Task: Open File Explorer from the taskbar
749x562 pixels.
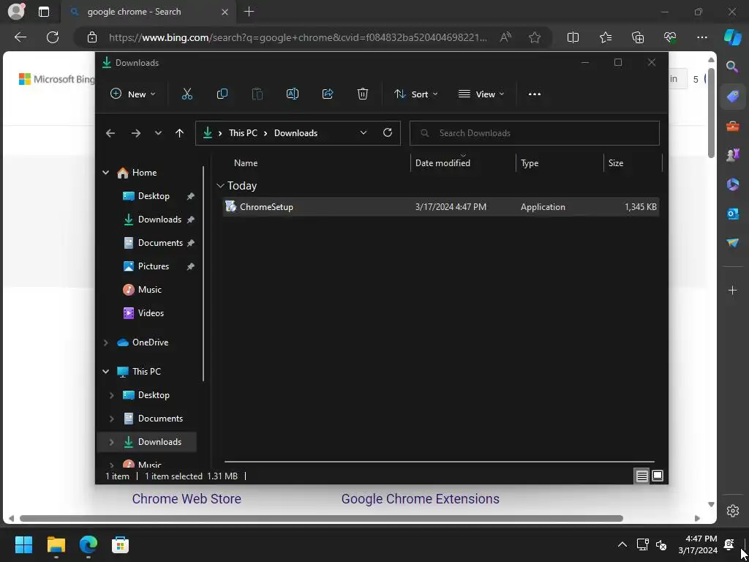Action: (x=56, y=544)
